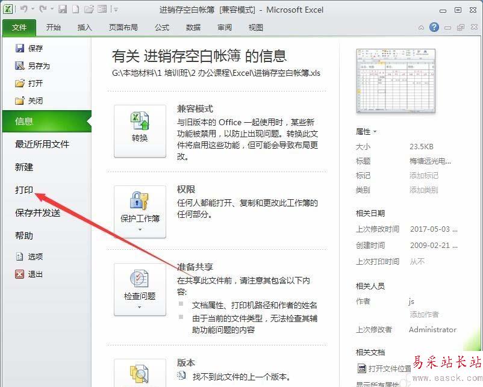Click the file path text ending in 进销存空白帐簿.xls
483x387 pixels.
coord(216,73)
